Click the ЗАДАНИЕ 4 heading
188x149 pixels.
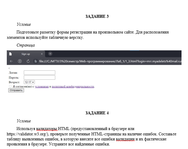point(97,113)
